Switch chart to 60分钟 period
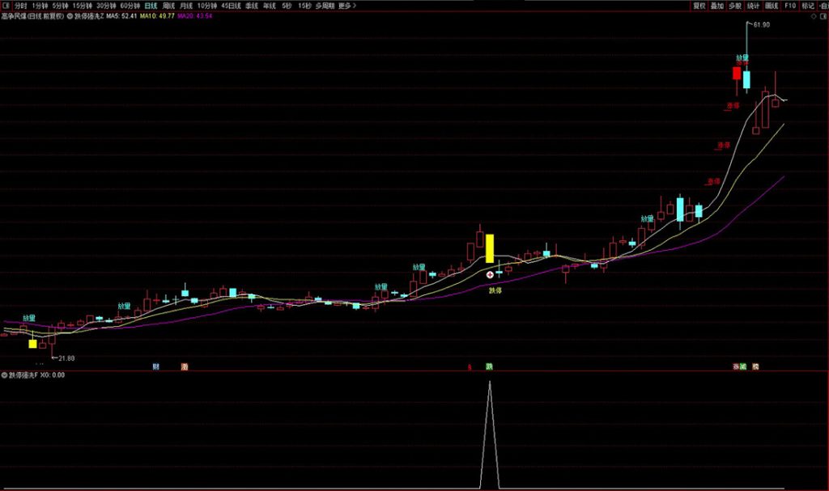This screenshot has width=829, height=491. point(130,5)
